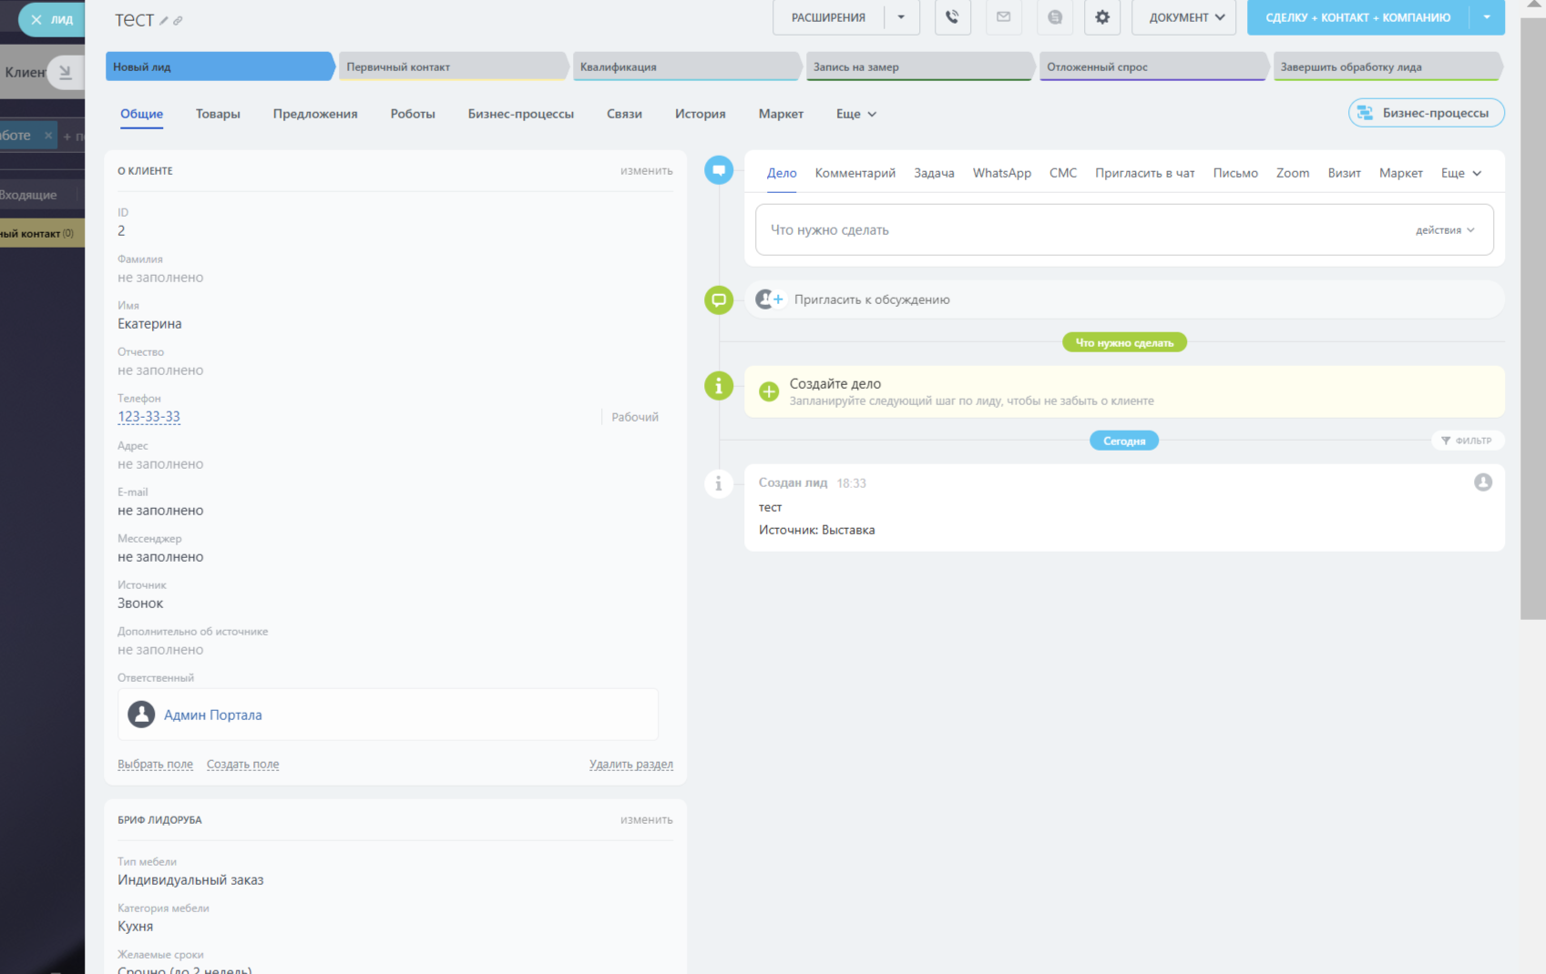Expand the Документ dropdown
Image resolution: width=1546 pixels, height=974 pixels.
coord(1186,17)
